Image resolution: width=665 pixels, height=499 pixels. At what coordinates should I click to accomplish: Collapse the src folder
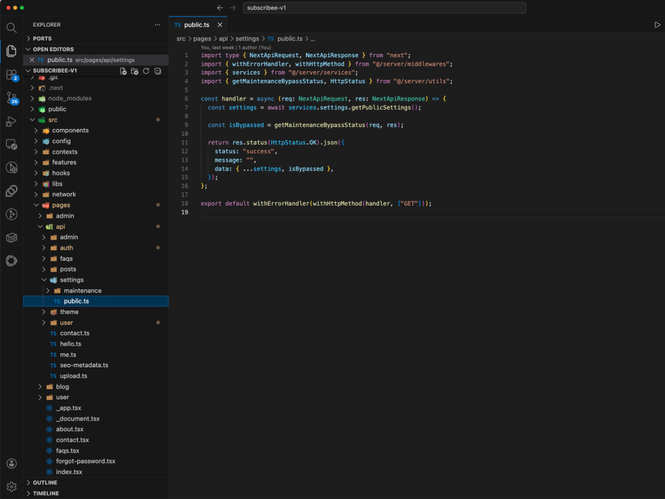[x=96, y=120]
